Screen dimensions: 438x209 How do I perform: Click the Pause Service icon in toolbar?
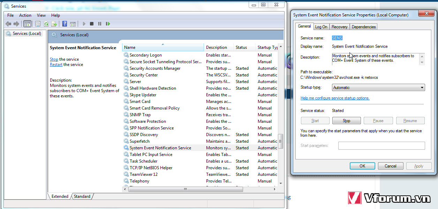point(100,24)
